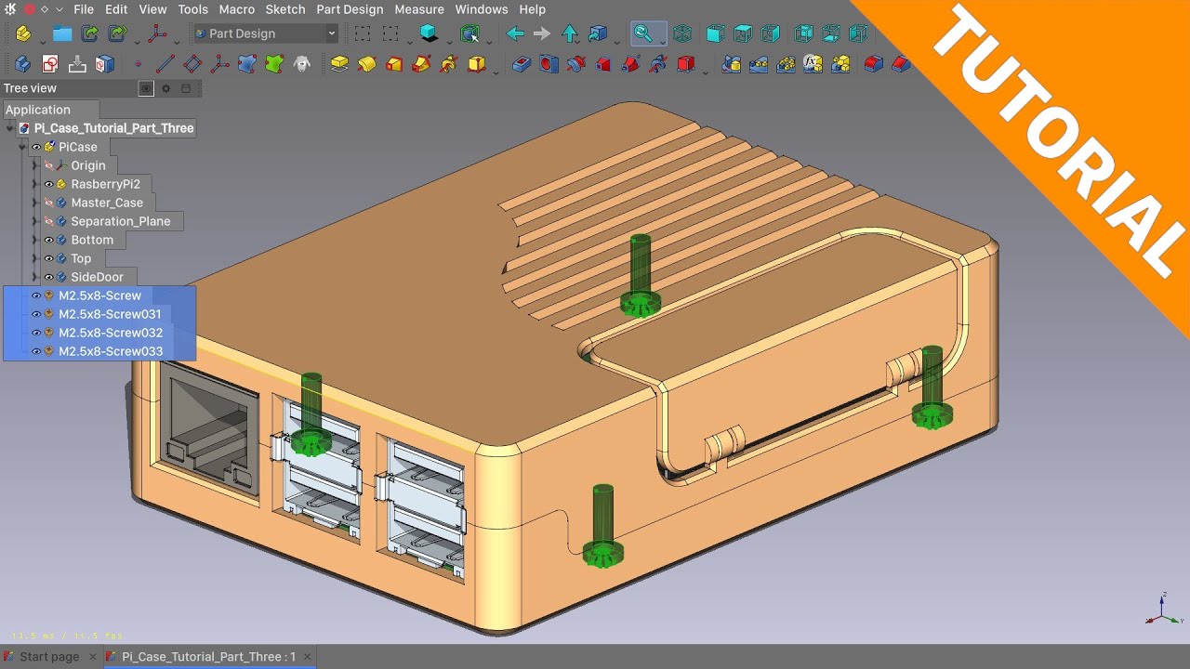The height and width of the screenshot is (669, 1190).
Task: Click the Attach Sketch icon with down arrow
Action: coord(77,64)
